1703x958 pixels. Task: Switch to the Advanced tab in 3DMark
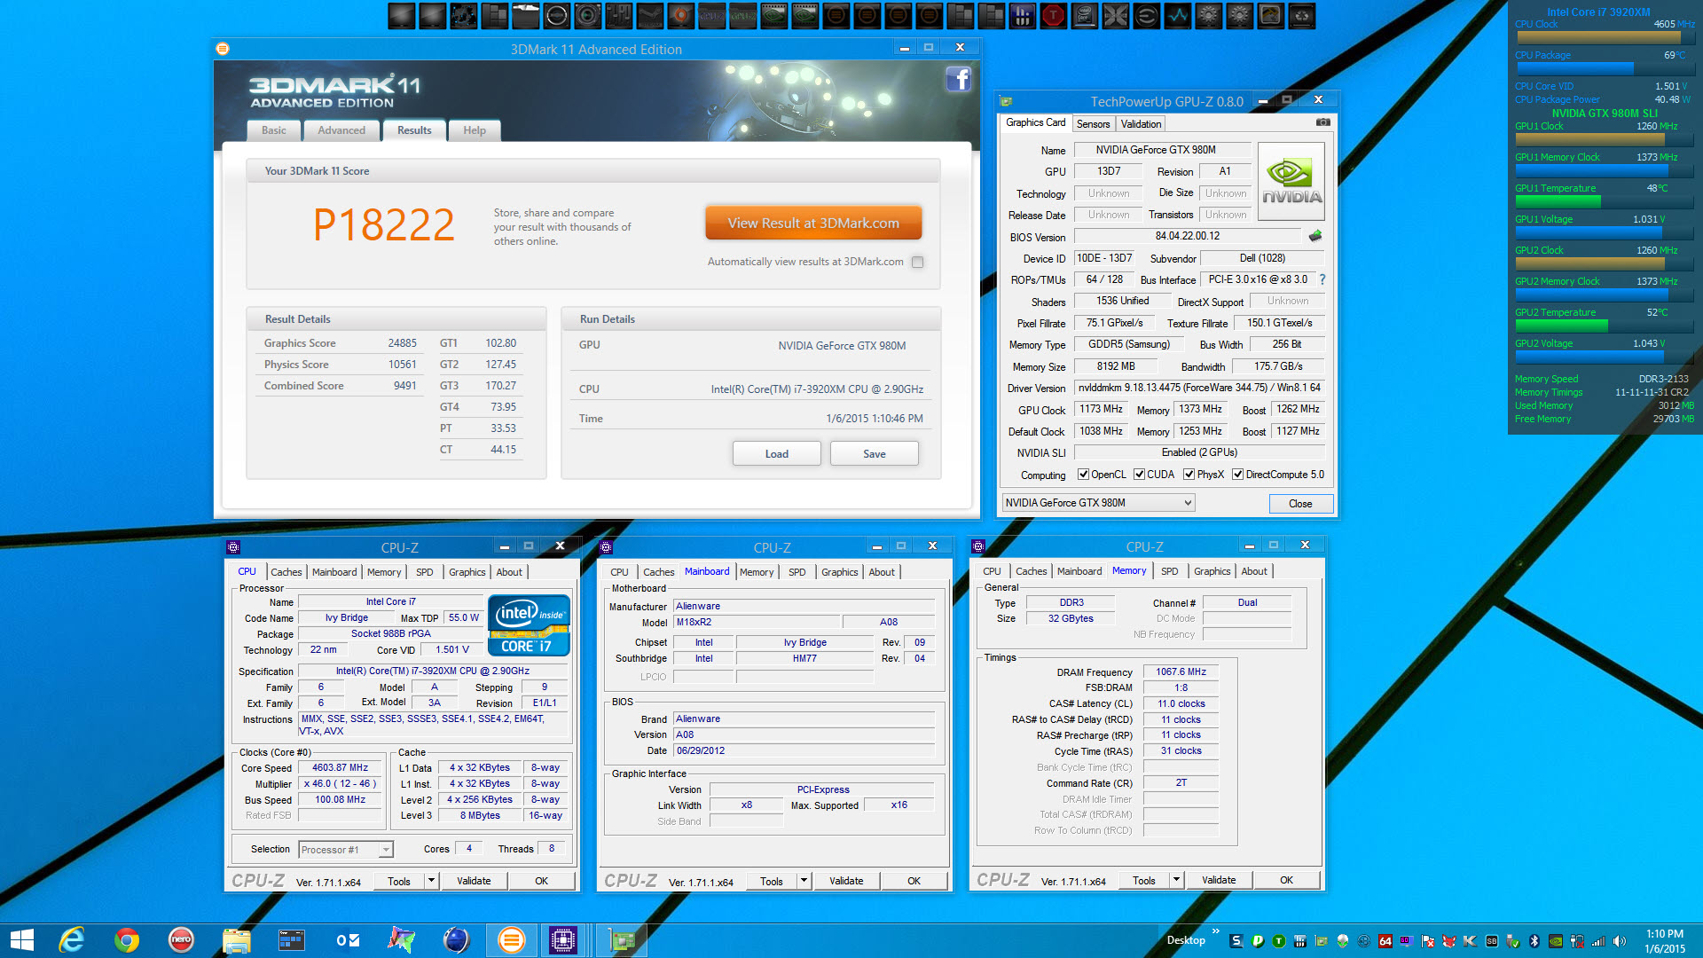pyautogui.click(x=341, y=130)
